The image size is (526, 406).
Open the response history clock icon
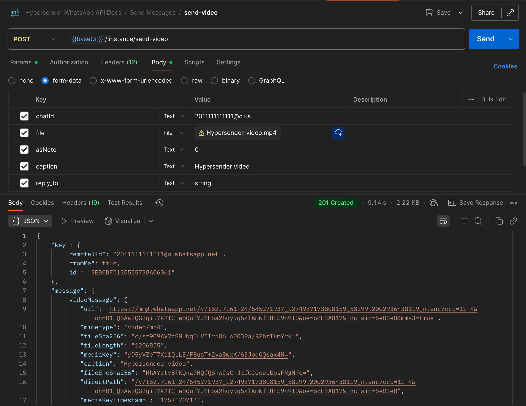pos(159,203)
